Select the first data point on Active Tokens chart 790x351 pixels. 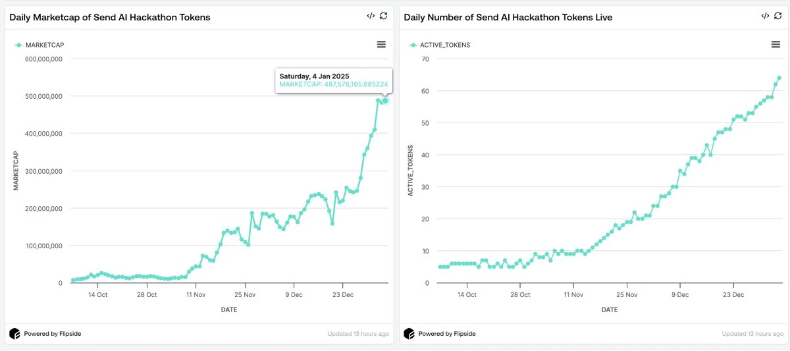[x=440, y=267]
